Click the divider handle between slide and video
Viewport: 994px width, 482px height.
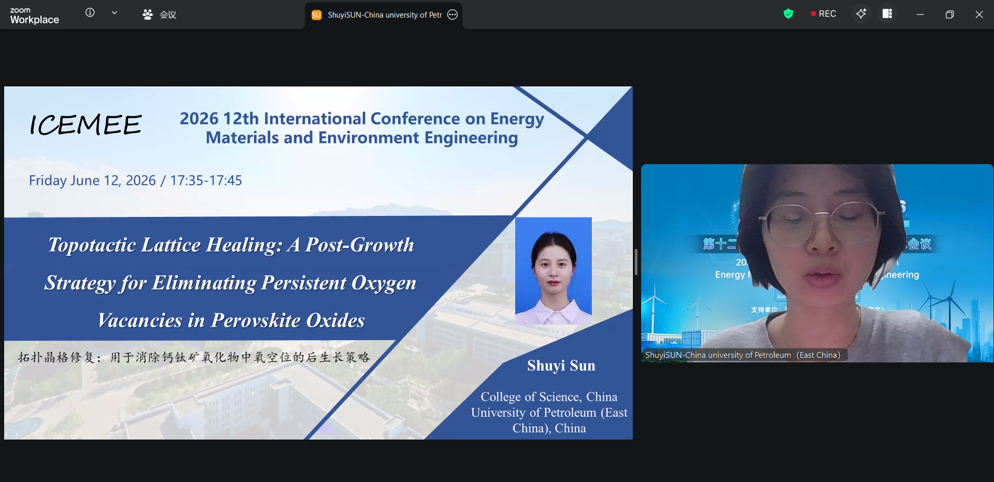pos(636,262)
